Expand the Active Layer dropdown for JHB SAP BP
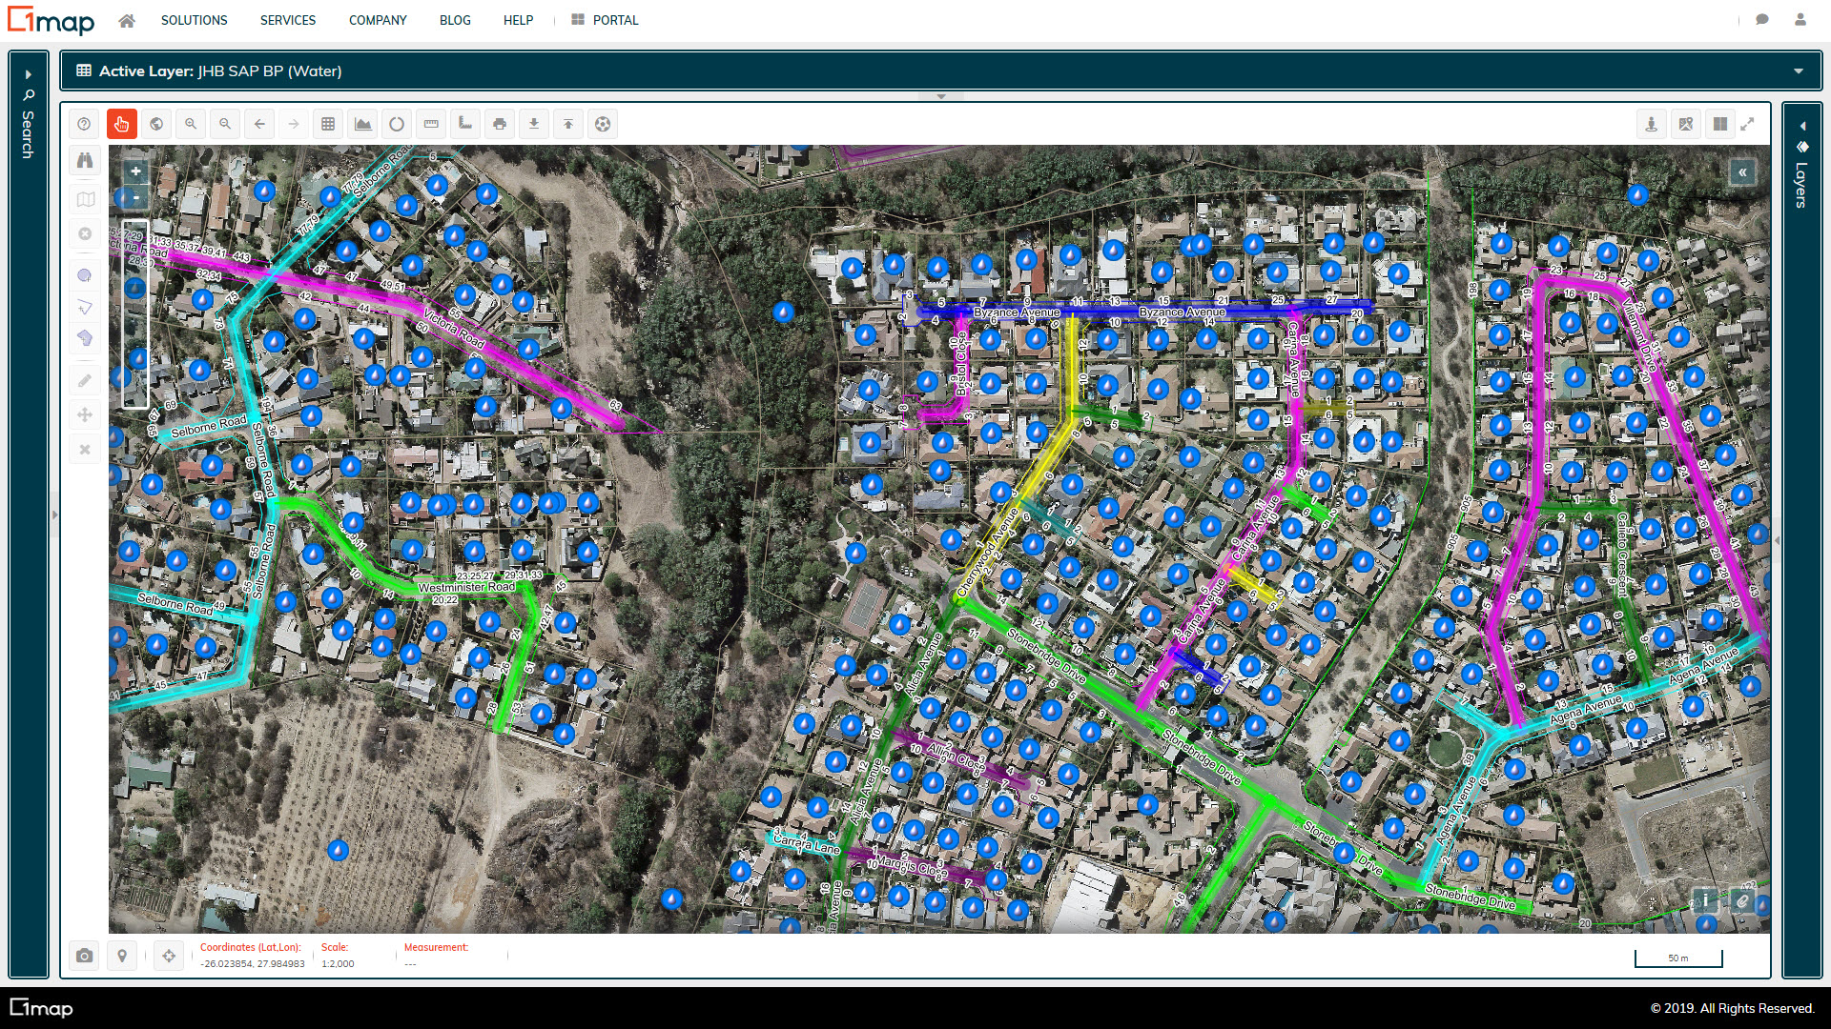 1802,71
